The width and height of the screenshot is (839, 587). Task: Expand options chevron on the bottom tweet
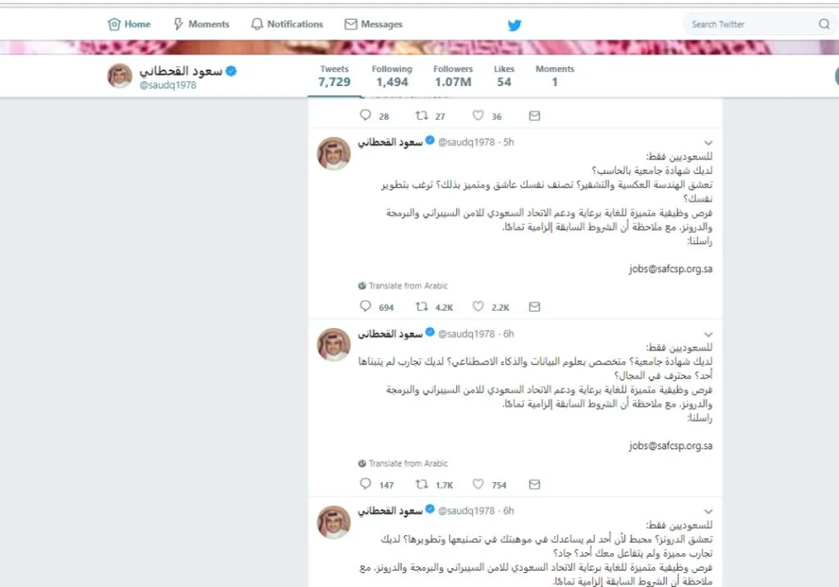708,511
